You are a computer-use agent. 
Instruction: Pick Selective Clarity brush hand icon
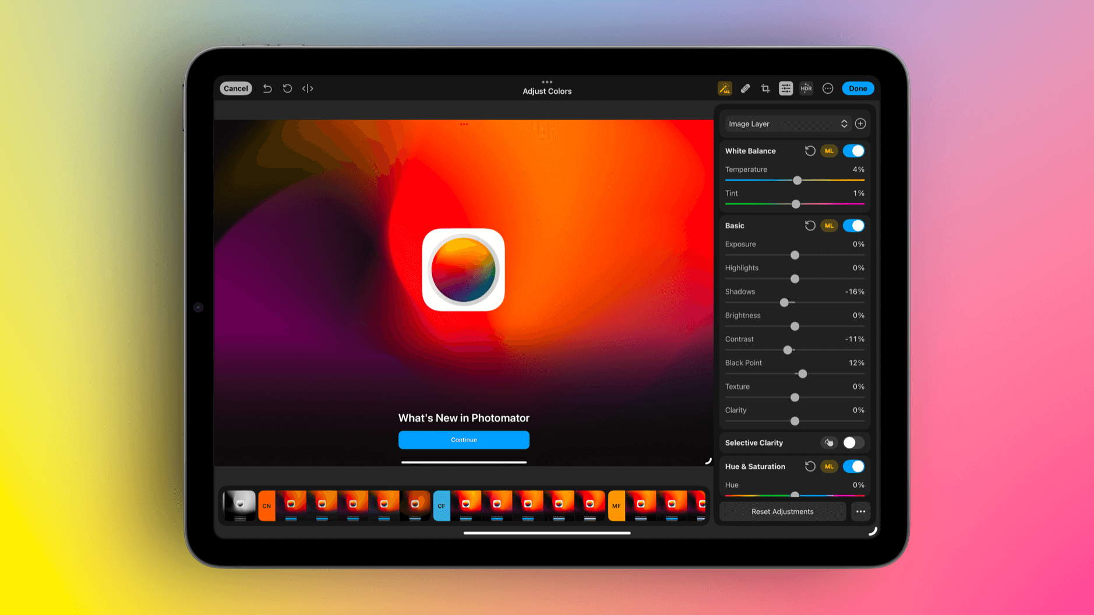pos(829,443)
